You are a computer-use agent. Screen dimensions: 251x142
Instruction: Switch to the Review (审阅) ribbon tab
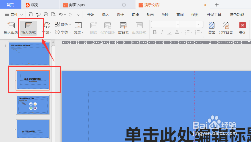click(180, 15)
